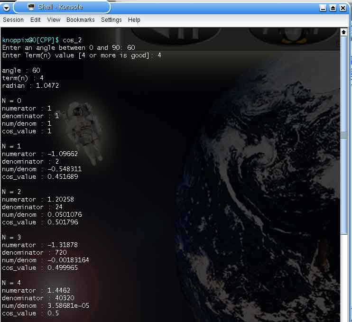The width and height of the screenshot is (352, 322).
Task: Open the View menu
Action: pyautogui.click(x=54, y=20)
